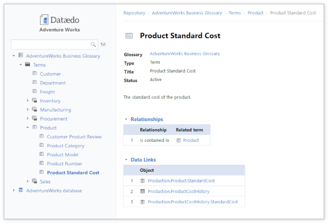Click the 'Is contained in' relationship cell
This screenshot has height=224, width=329.
(x=154, y=140)
